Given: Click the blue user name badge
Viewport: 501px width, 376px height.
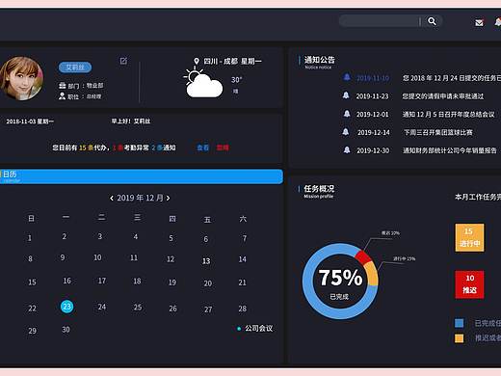Looking at the screenshot, I should [x=75, y=67].
